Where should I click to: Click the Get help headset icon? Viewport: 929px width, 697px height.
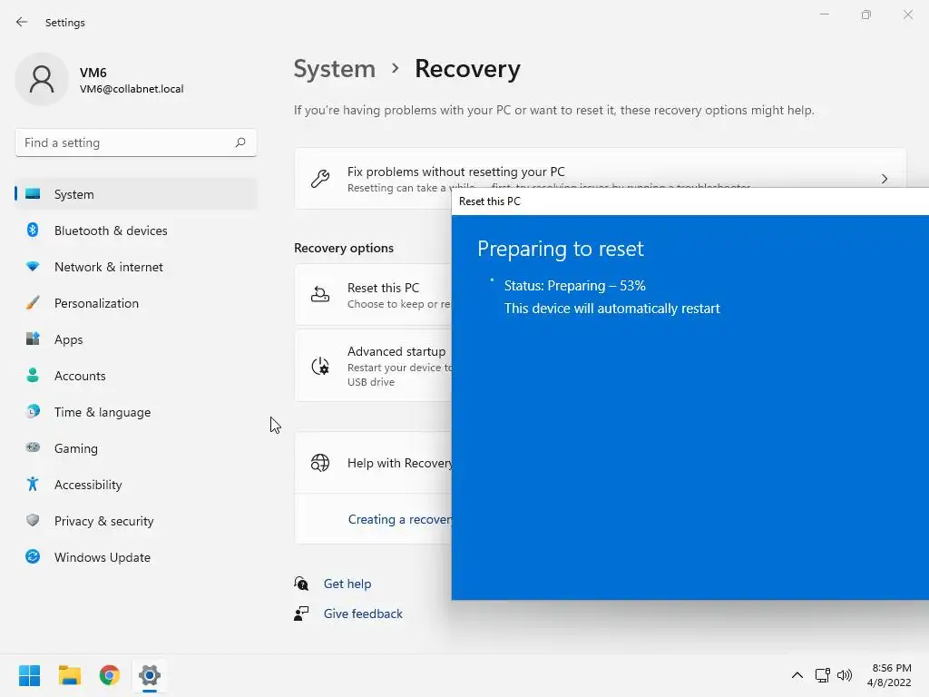pos(301,584)
